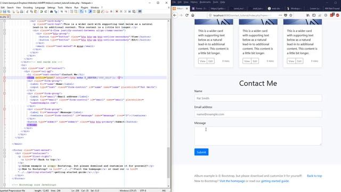Collapse the form element fold marker
The image size is (341, 192).
pyautogui.click(x=5, y=77)
